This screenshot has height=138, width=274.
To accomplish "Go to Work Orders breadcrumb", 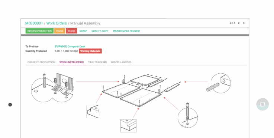I will (57, 23).
